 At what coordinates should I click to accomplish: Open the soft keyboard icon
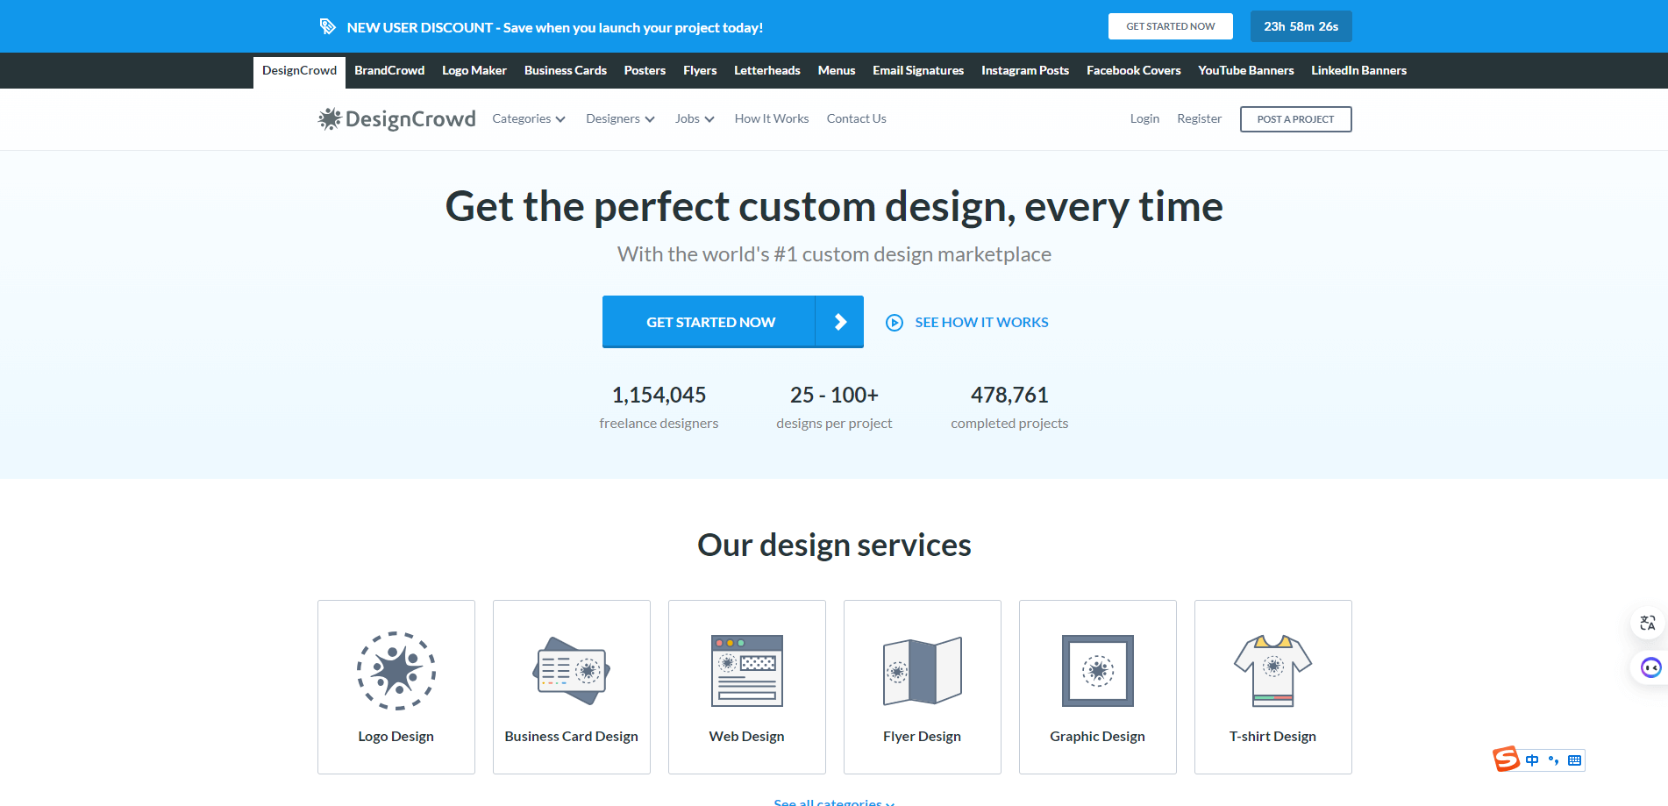tap(1574, 760)
